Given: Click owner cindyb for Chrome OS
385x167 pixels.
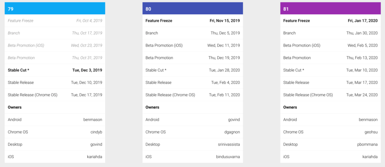Looking at the screenshot, I should click(96, 132).
